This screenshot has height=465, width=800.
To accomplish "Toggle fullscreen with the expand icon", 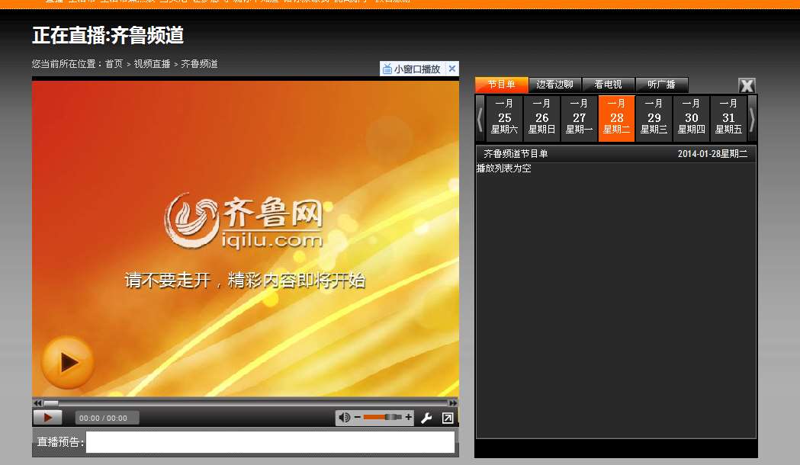I will pyautogui.click(x=448, y=418).
